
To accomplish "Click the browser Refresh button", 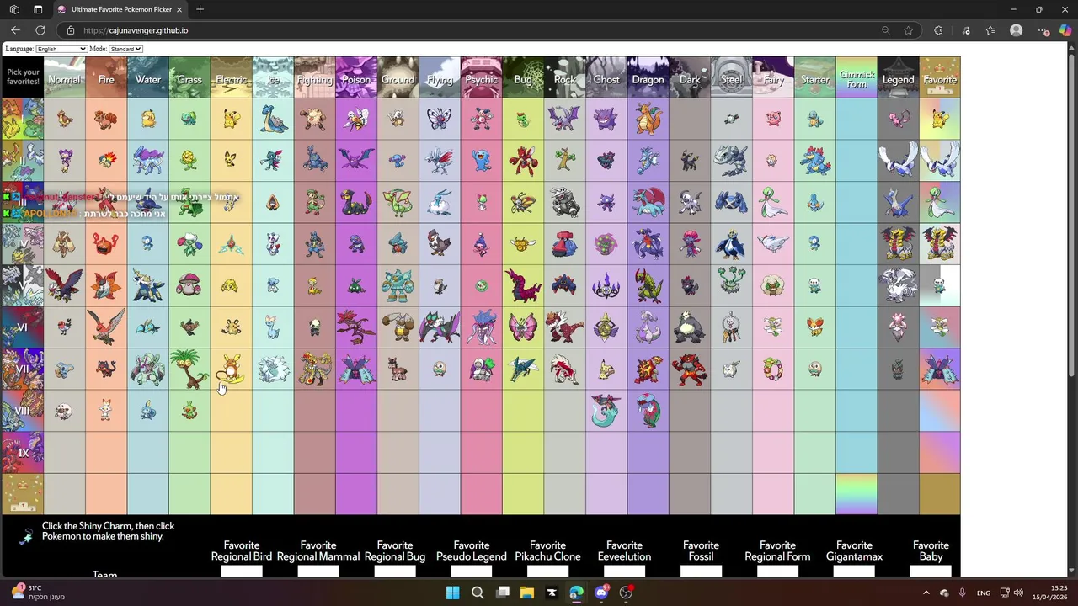I will pos(40,30).
